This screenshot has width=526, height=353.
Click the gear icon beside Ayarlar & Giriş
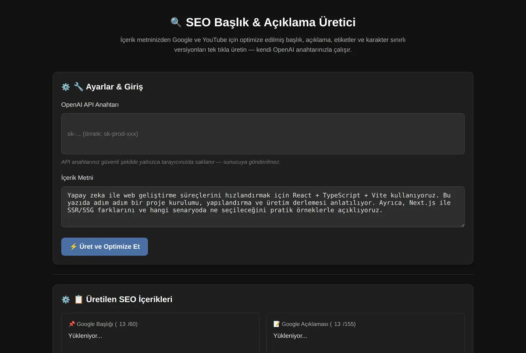point(66,87)
